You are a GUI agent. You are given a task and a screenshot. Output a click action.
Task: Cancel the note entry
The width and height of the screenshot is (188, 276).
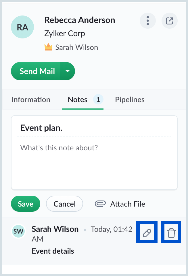click(65, 204)
